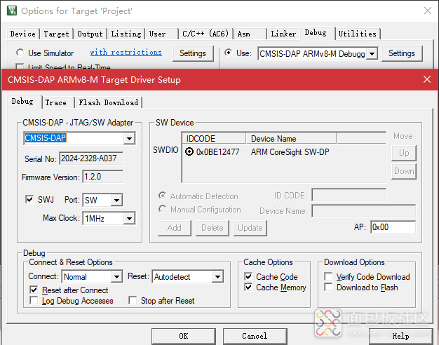Click the Serial No field 2024-2328-A037
This screenshot has height=345, width=439.
(x=91, y=158)
